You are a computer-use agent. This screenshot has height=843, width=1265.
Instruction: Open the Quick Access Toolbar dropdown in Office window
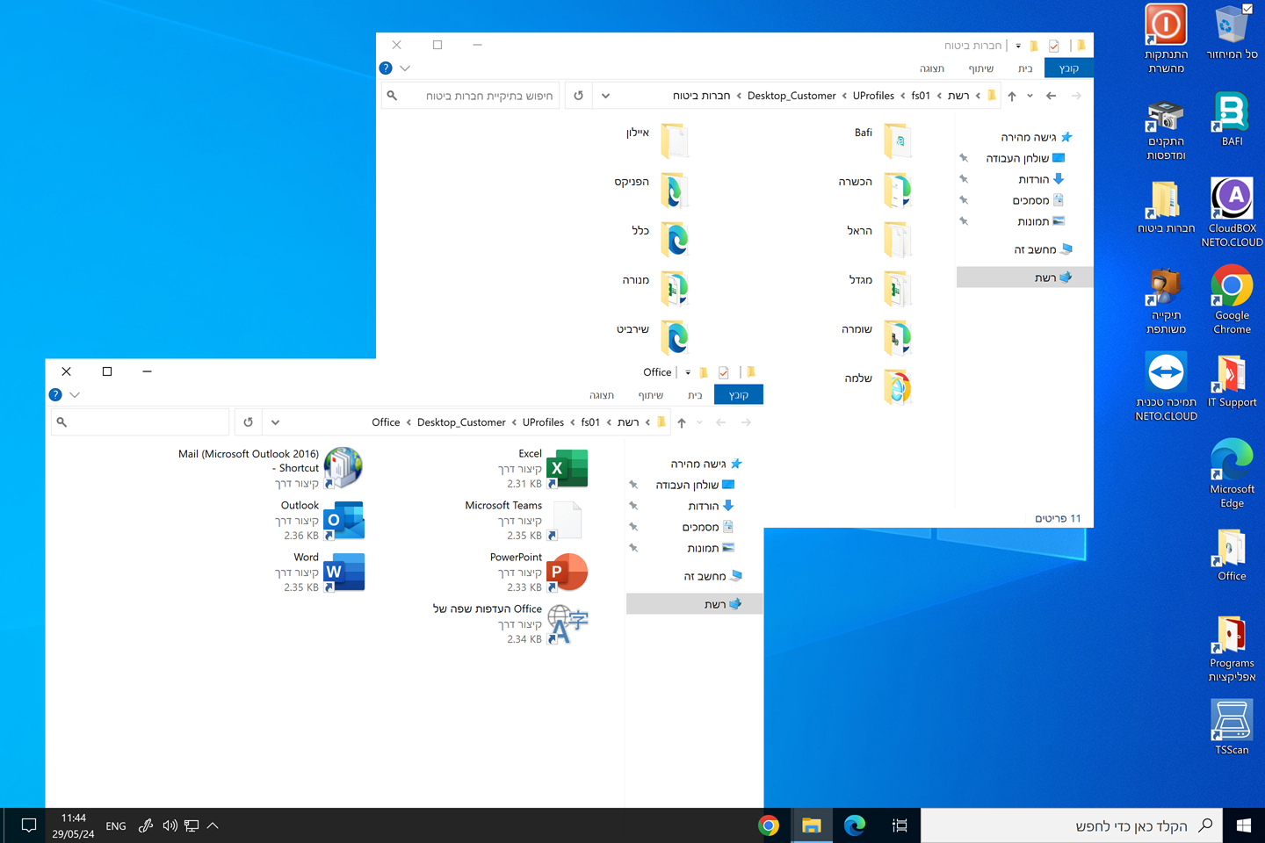pos(688,373)
